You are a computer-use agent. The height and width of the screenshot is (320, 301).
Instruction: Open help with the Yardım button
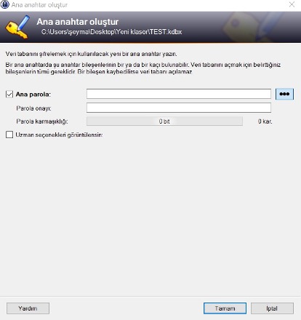(x=28, y=308)
